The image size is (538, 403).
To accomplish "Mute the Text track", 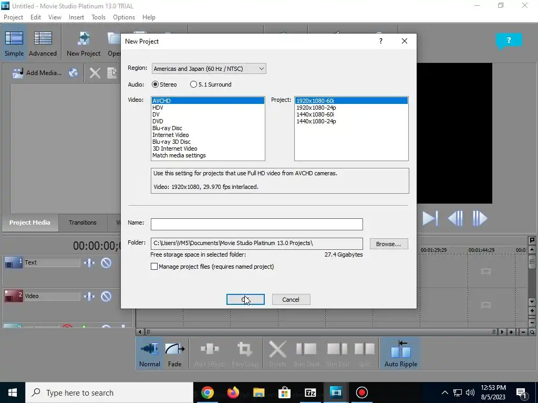I will coord(106,263).
